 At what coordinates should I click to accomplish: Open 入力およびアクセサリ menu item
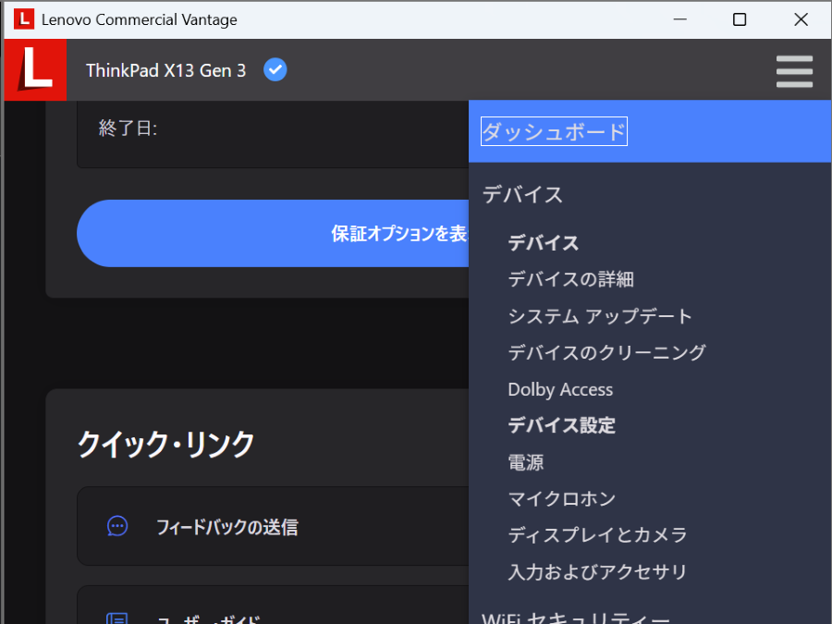(x=598, y=571)
